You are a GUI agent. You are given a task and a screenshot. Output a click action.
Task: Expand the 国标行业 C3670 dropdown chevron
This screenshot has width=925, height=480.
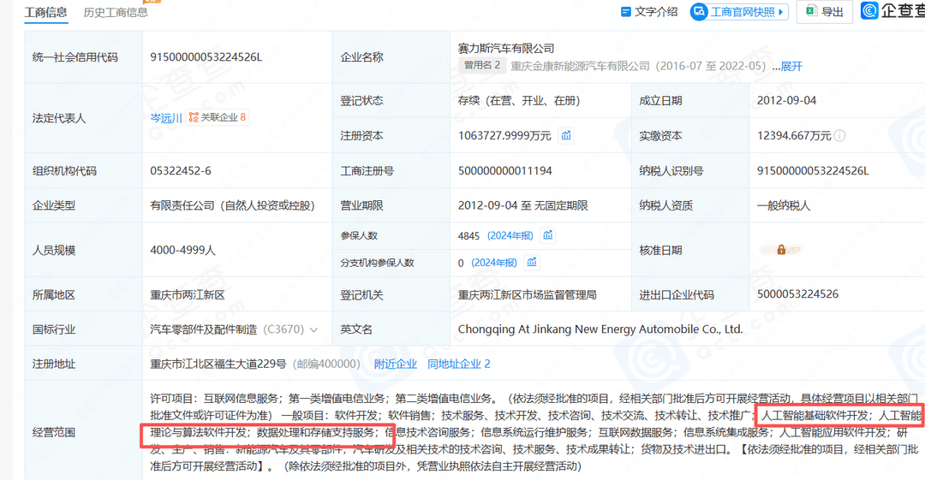(x=313, y=329)
